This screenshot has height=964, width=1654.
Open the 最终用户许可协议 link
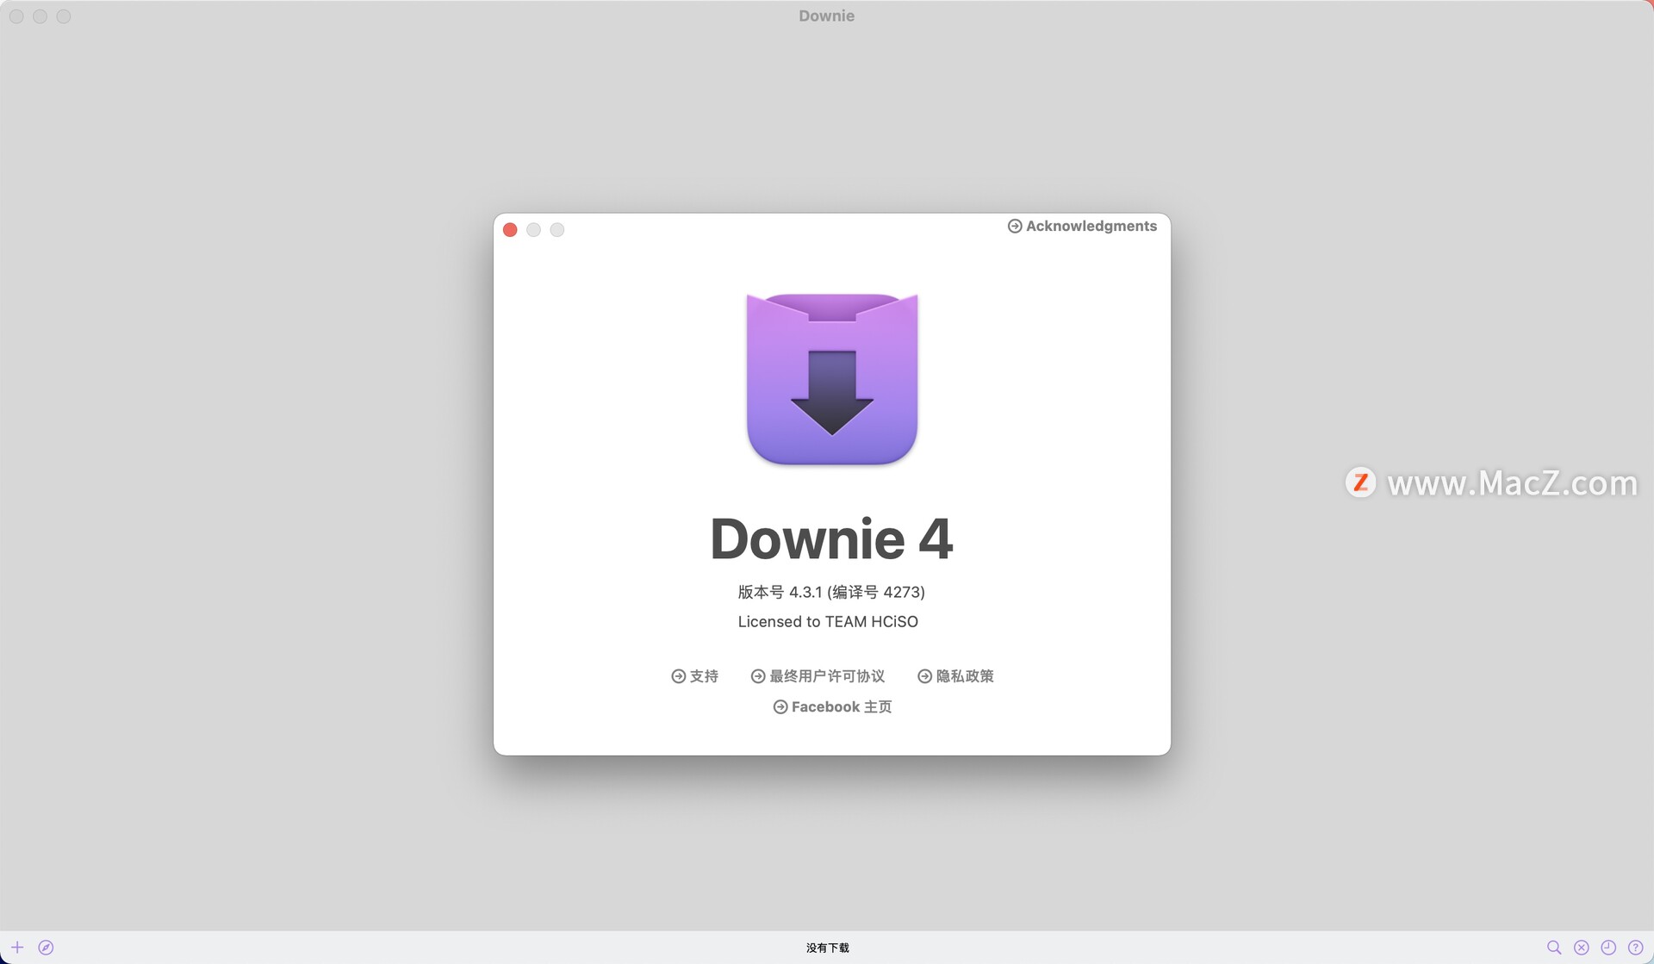pyautogui.click(x=818, y=676)
